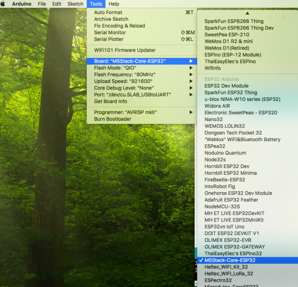Choose ESP32vn IoT Uno
Screen dimensions: 298x287
(x=248, y=227)
